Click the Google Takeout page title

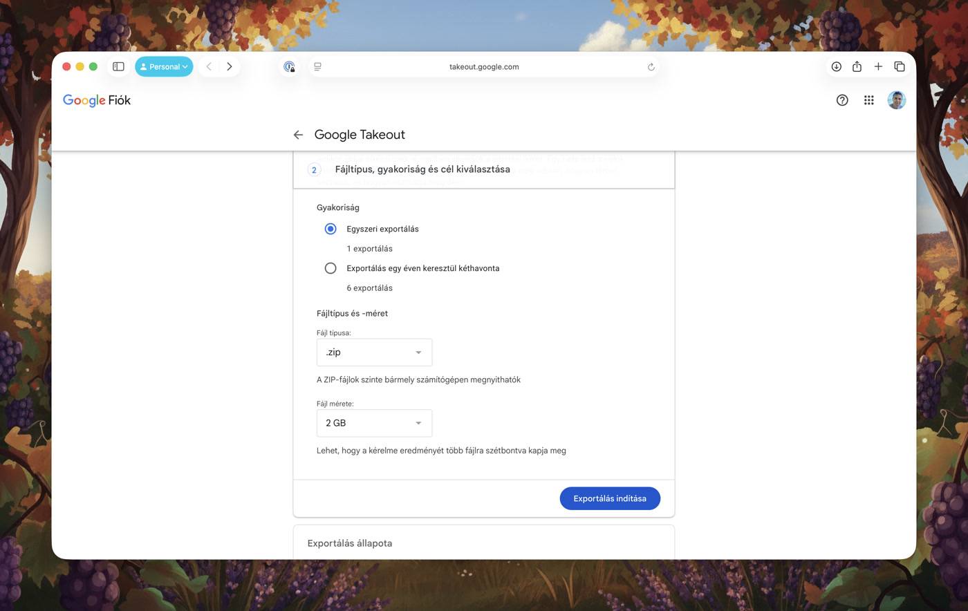coord(360,135)
